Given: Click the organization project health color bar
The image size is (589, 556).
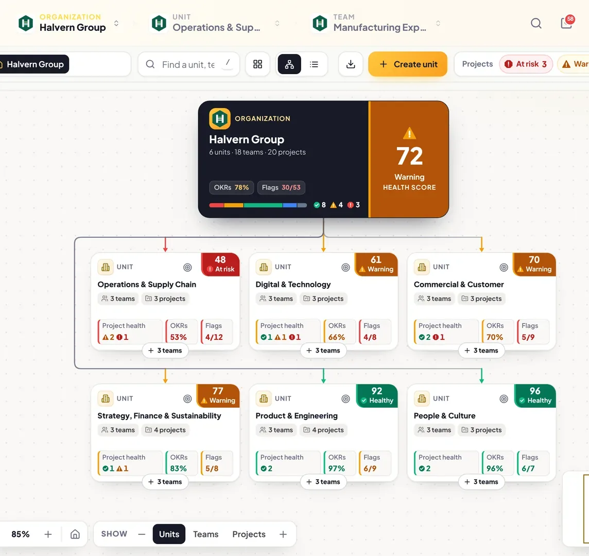Looking at the screenshot, I should coord(257,205).
